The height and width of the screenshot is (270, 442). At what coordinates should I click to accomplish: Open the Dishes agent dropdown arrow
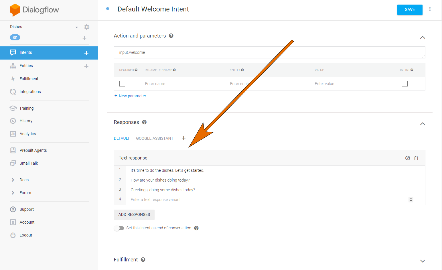pyautogui.click(x=77, y=27)
